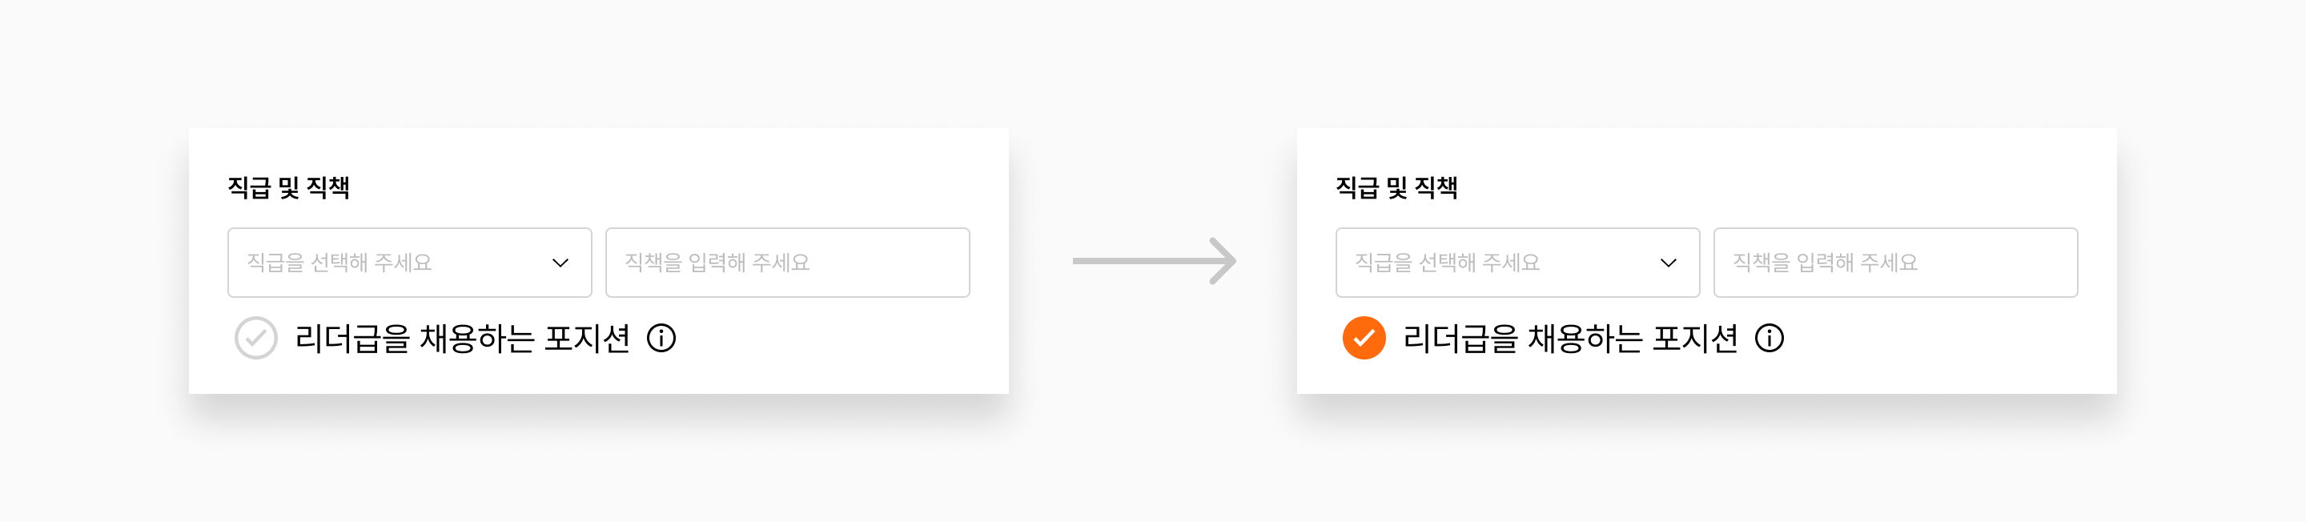2306x522 pixels.
Task: Click the right card's 직급 및 직책 heading
Action: (1396, 188)
